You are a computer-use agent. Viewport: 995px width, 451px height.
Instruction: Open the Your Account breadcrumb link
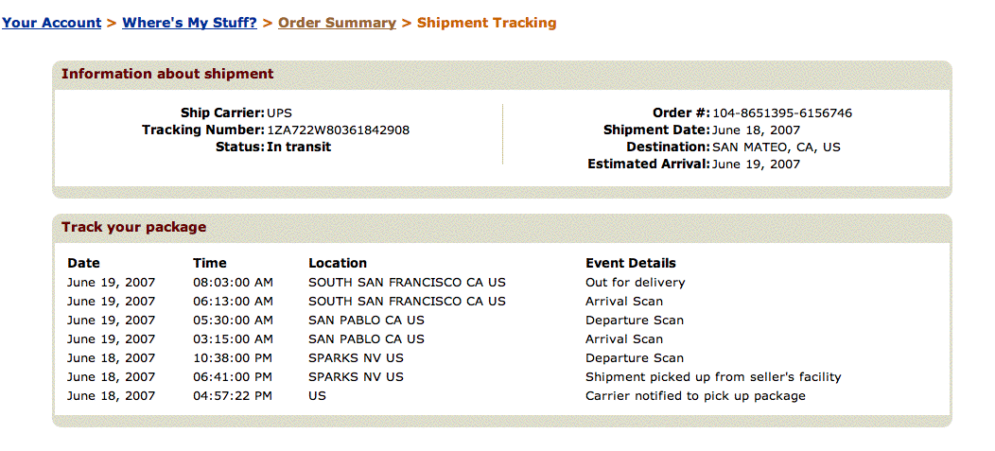click(51, 23)
